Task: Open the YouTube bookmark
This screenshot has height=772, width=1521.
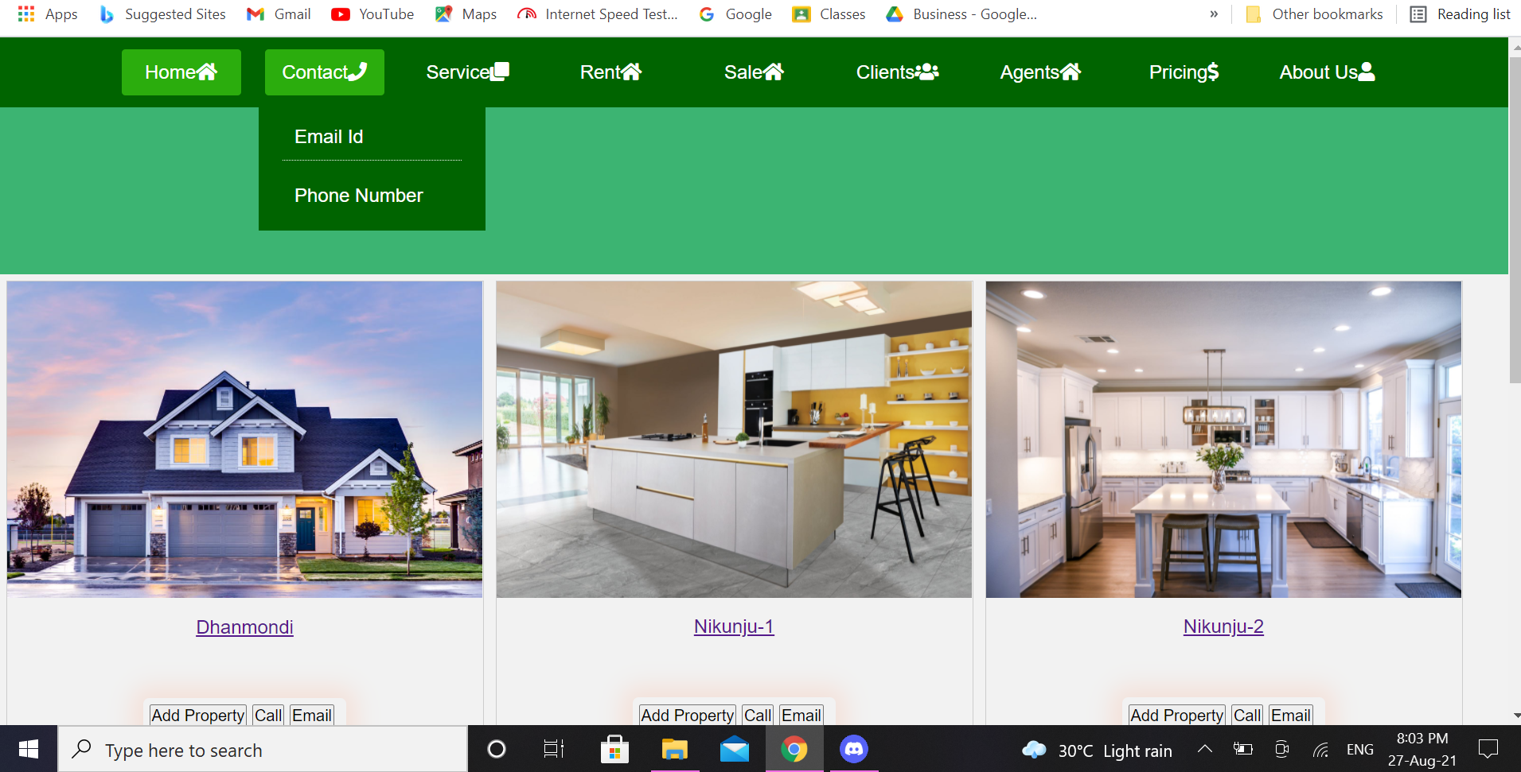Action: click(x=372, y=14)
